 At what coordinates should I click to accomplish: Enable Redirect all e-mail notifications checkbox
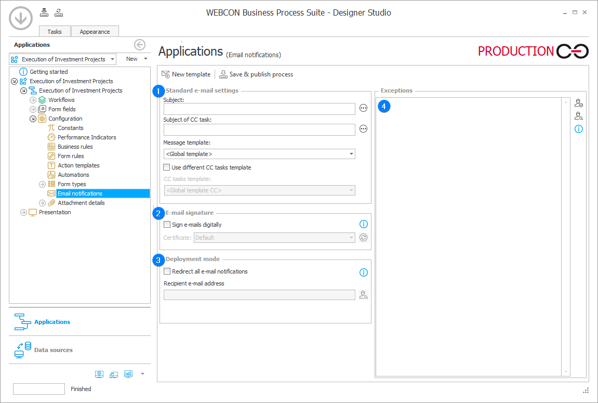(167, 271)
